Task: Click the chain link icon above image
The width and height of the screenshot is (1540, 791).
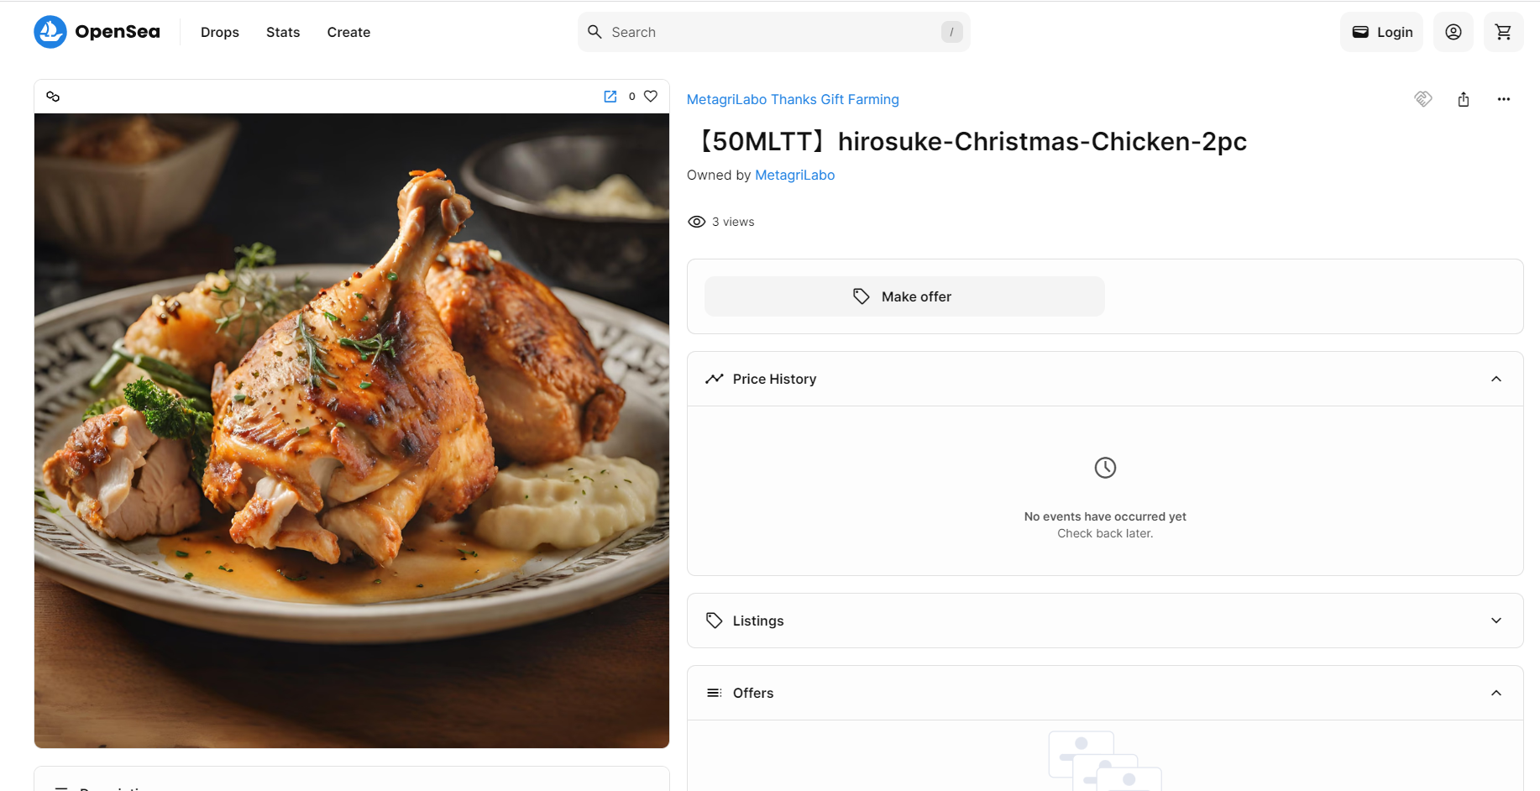Action: (53, 97)
